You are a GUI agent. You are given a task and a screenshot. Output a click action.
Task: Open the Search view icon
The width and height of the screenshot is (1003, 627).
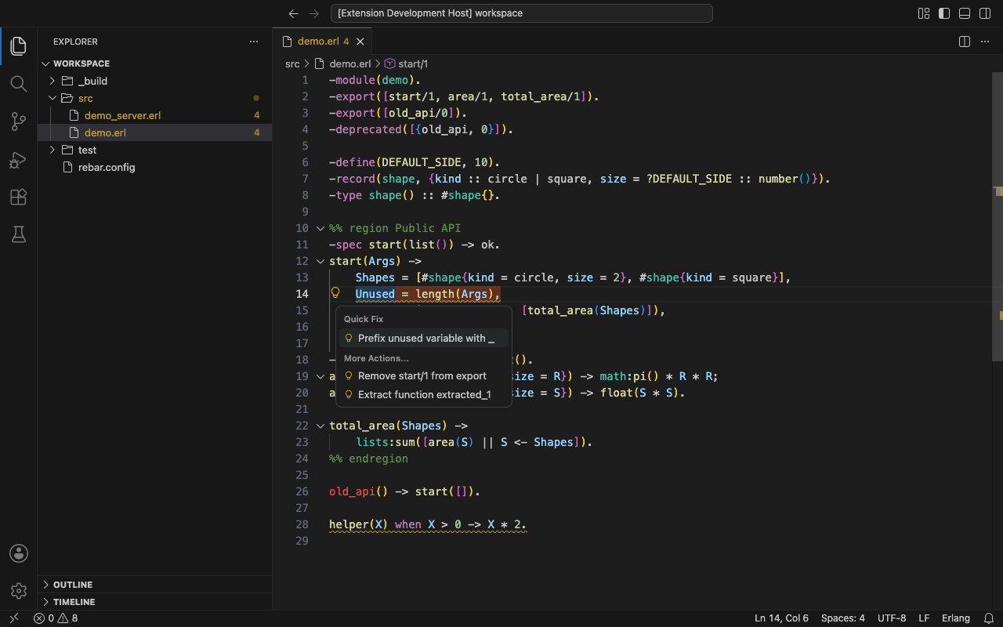tap(19, 84)
